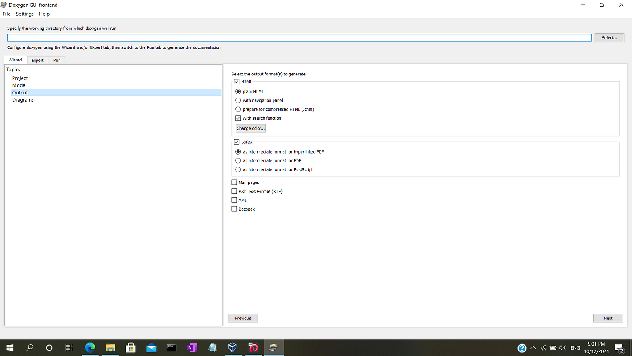Open File Explorer from the taskbar

click(x=111, y=347)
